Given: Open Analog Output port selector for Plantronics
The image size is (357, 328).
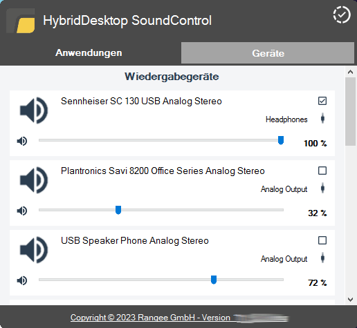Looking at the screenshot, I should 322,188.
